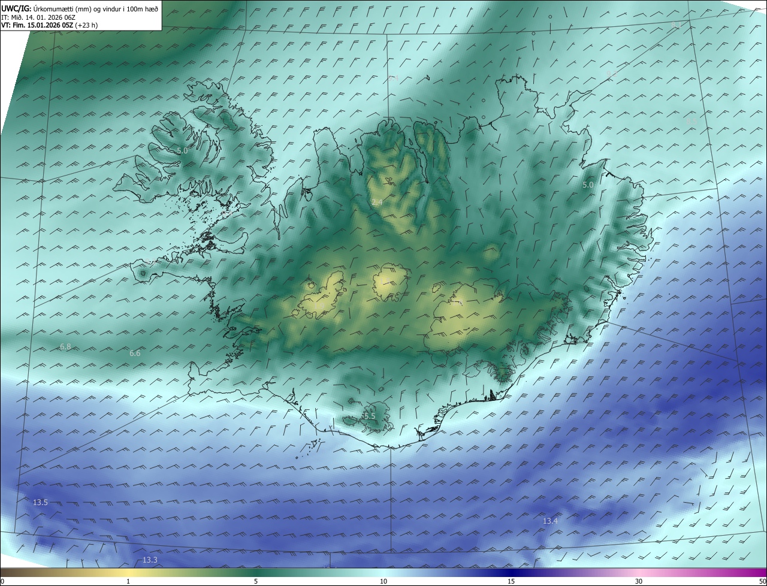Viewport: 767px width, 586px height.
Task: Select the valid time line "VT: Fim. 15.01.2026 05Z (+23 h)"
Action: click(x=49, y=25)
